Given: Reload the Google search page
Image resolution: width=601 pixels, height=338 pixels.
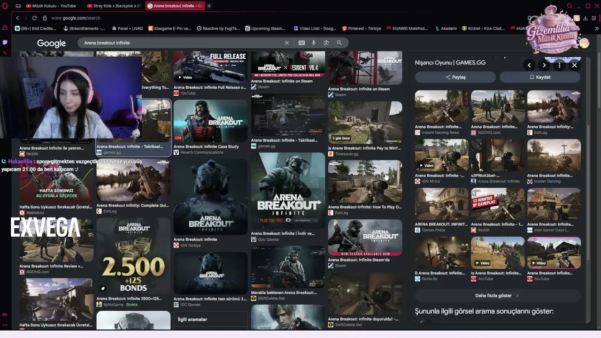Looking at the screenshot, I should [x=34, y=18].
